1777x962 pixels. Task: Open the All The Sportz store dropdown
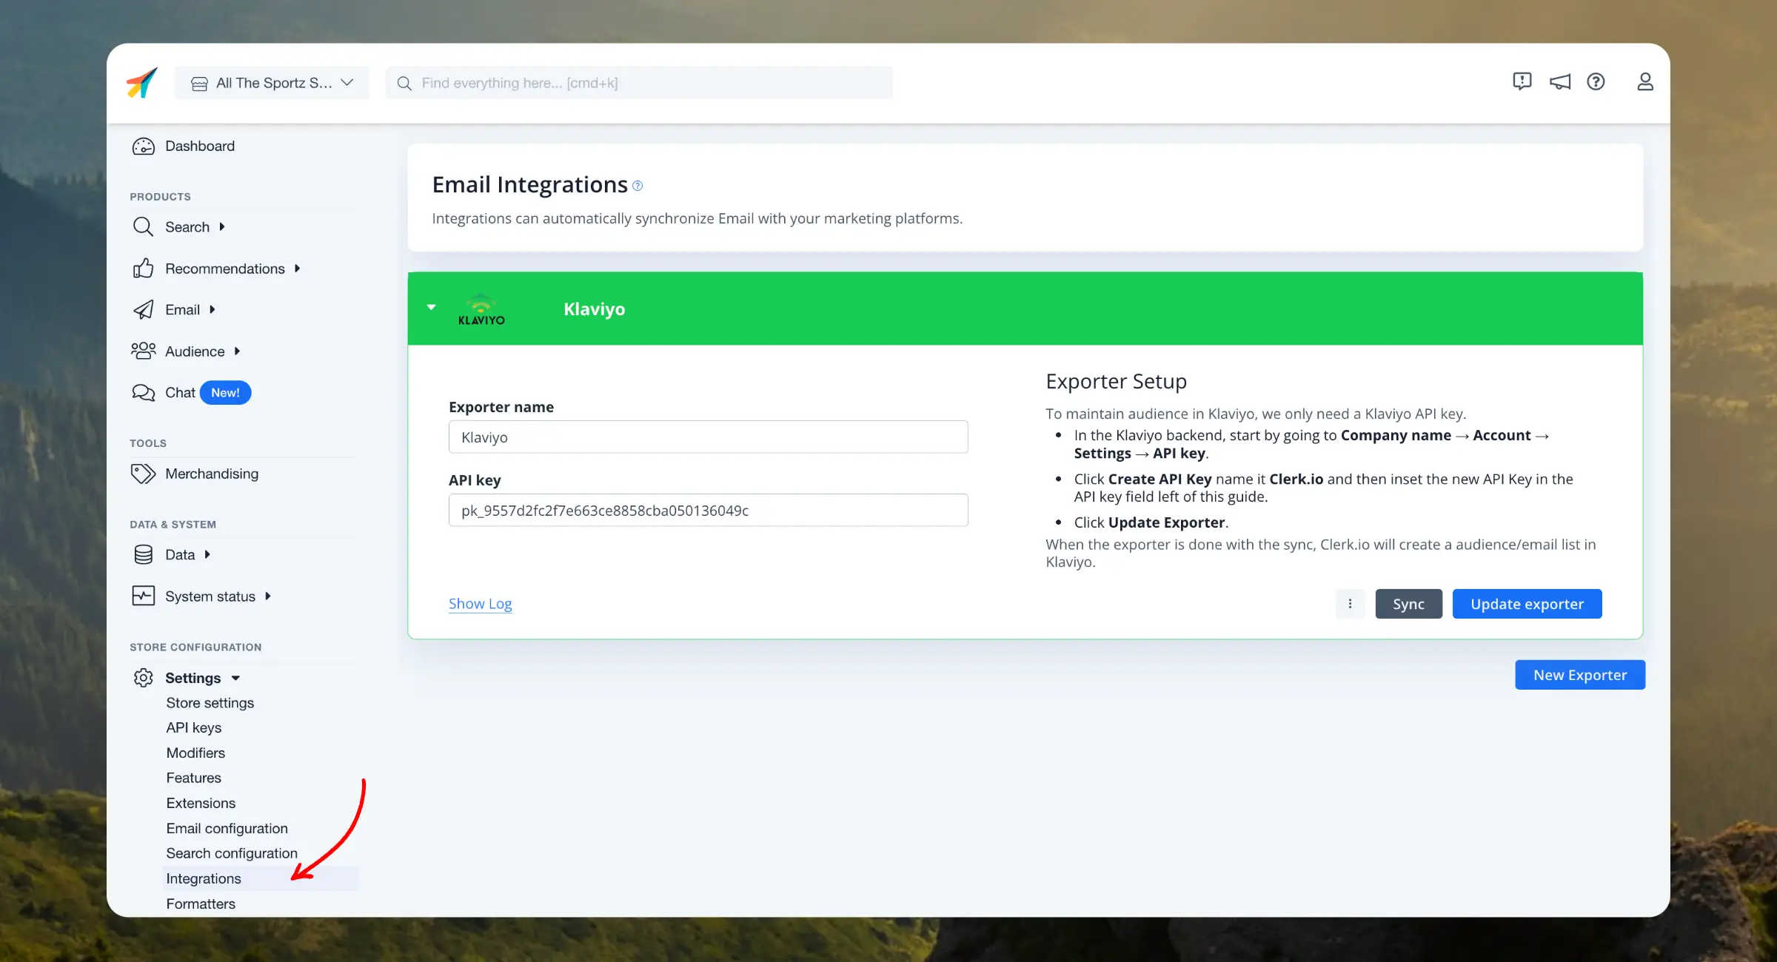point(272,83)
